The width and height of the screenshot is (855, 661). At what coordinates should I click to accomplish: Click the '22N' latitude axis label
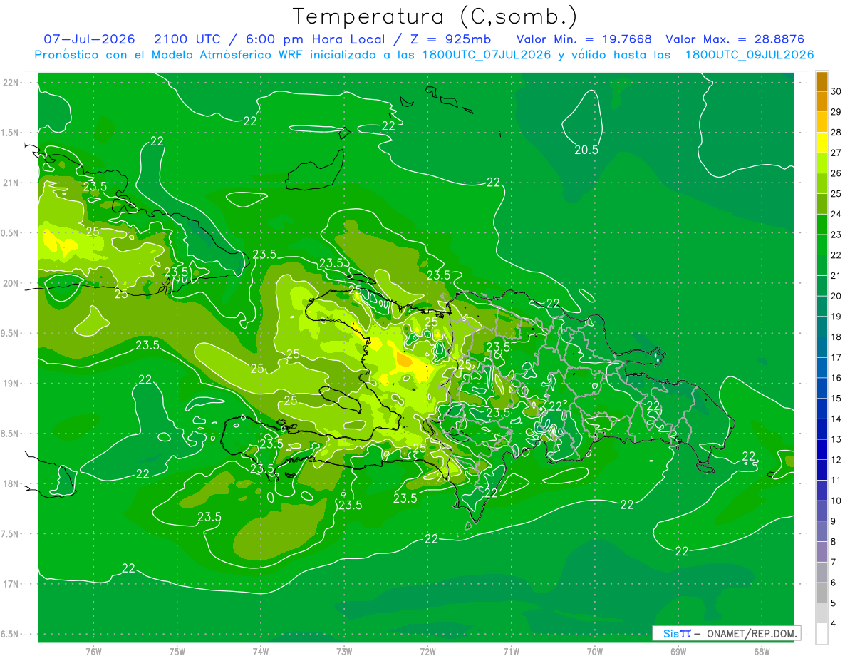tap(11, 83)
